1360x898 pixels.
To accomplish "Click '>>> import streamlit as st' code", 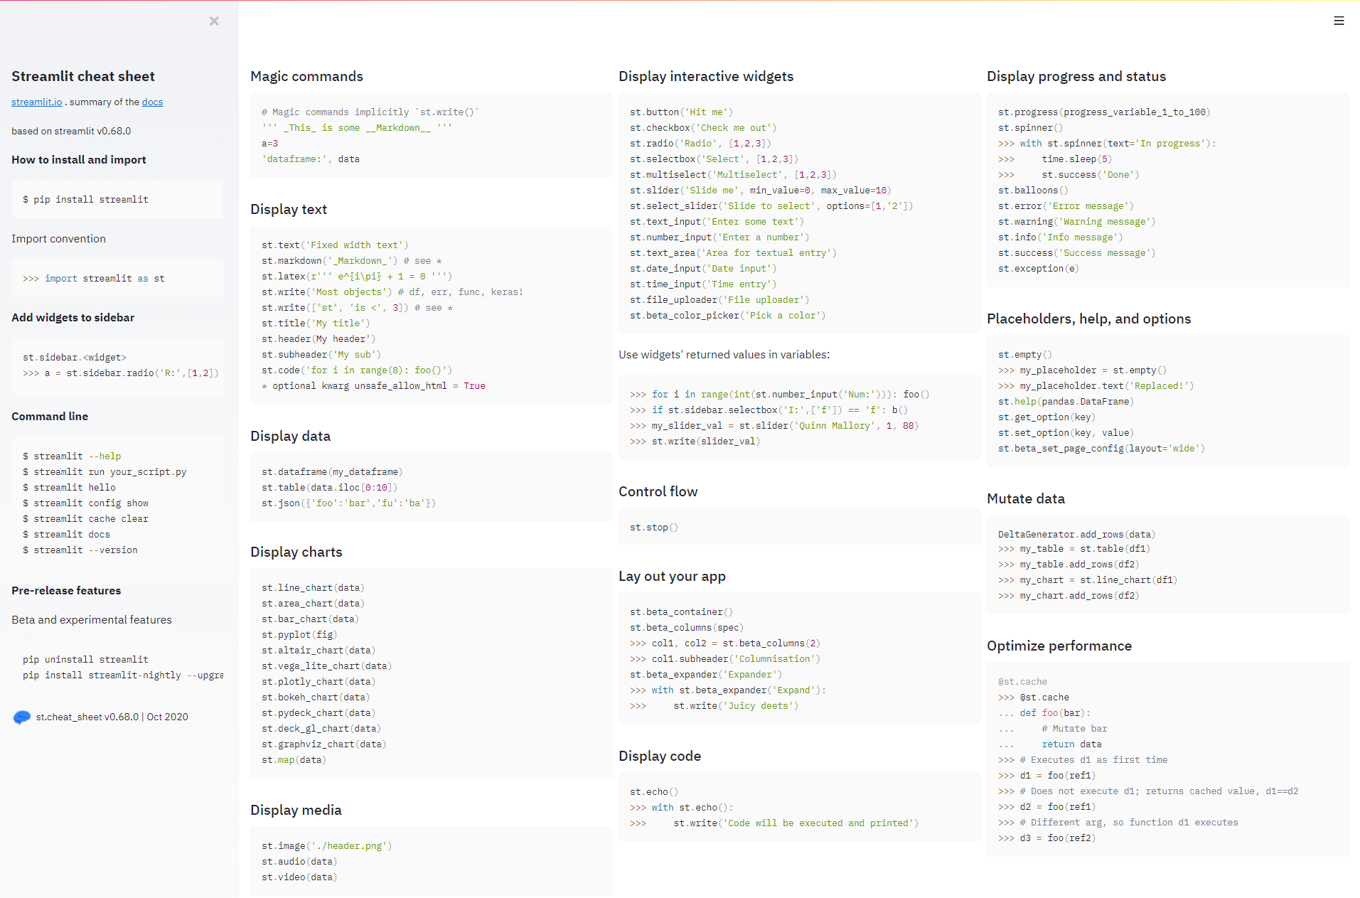I will pyautogui.click(x=94, y=279).
